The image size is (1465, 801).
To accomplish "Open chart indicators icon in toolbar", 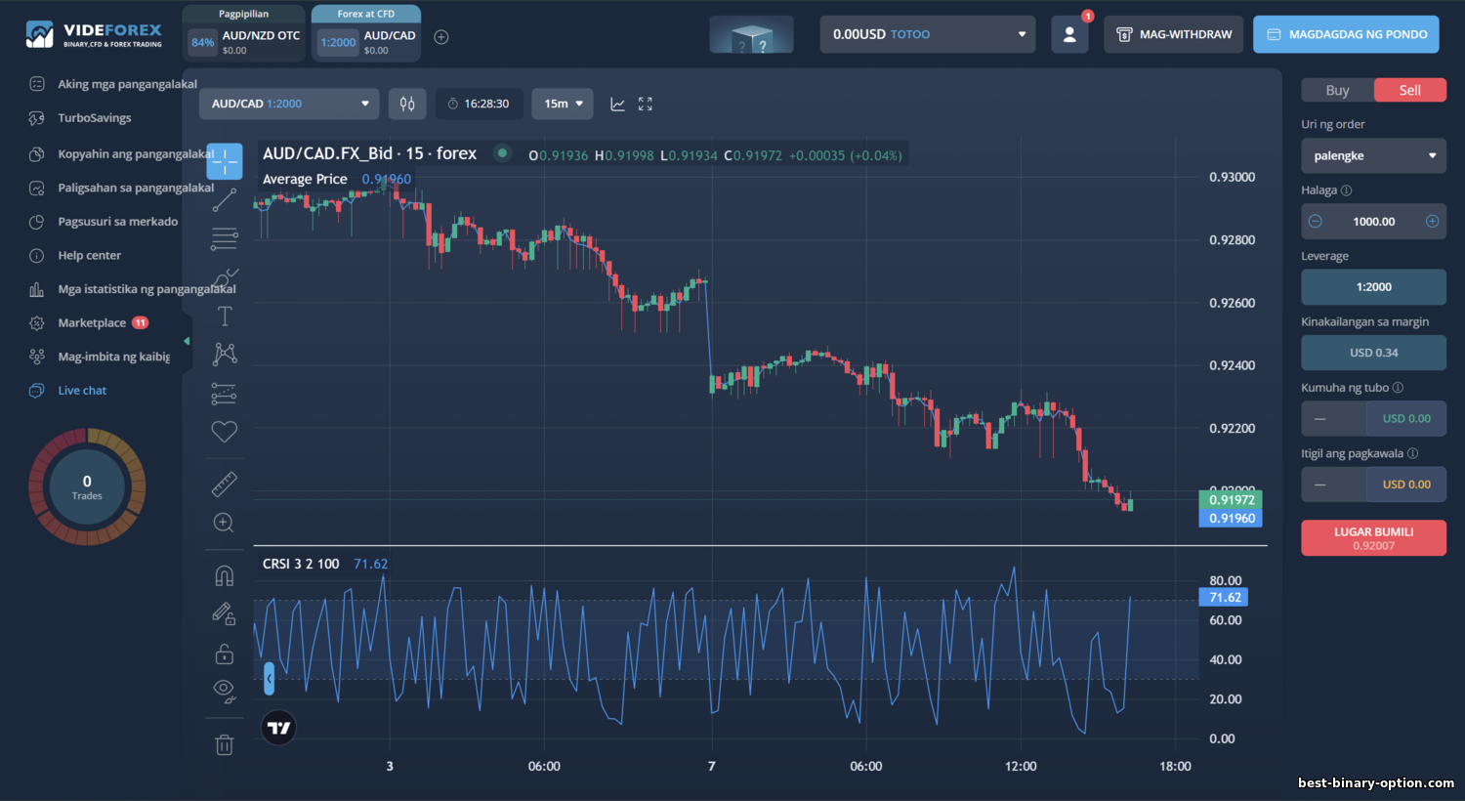I will point(617,104).
